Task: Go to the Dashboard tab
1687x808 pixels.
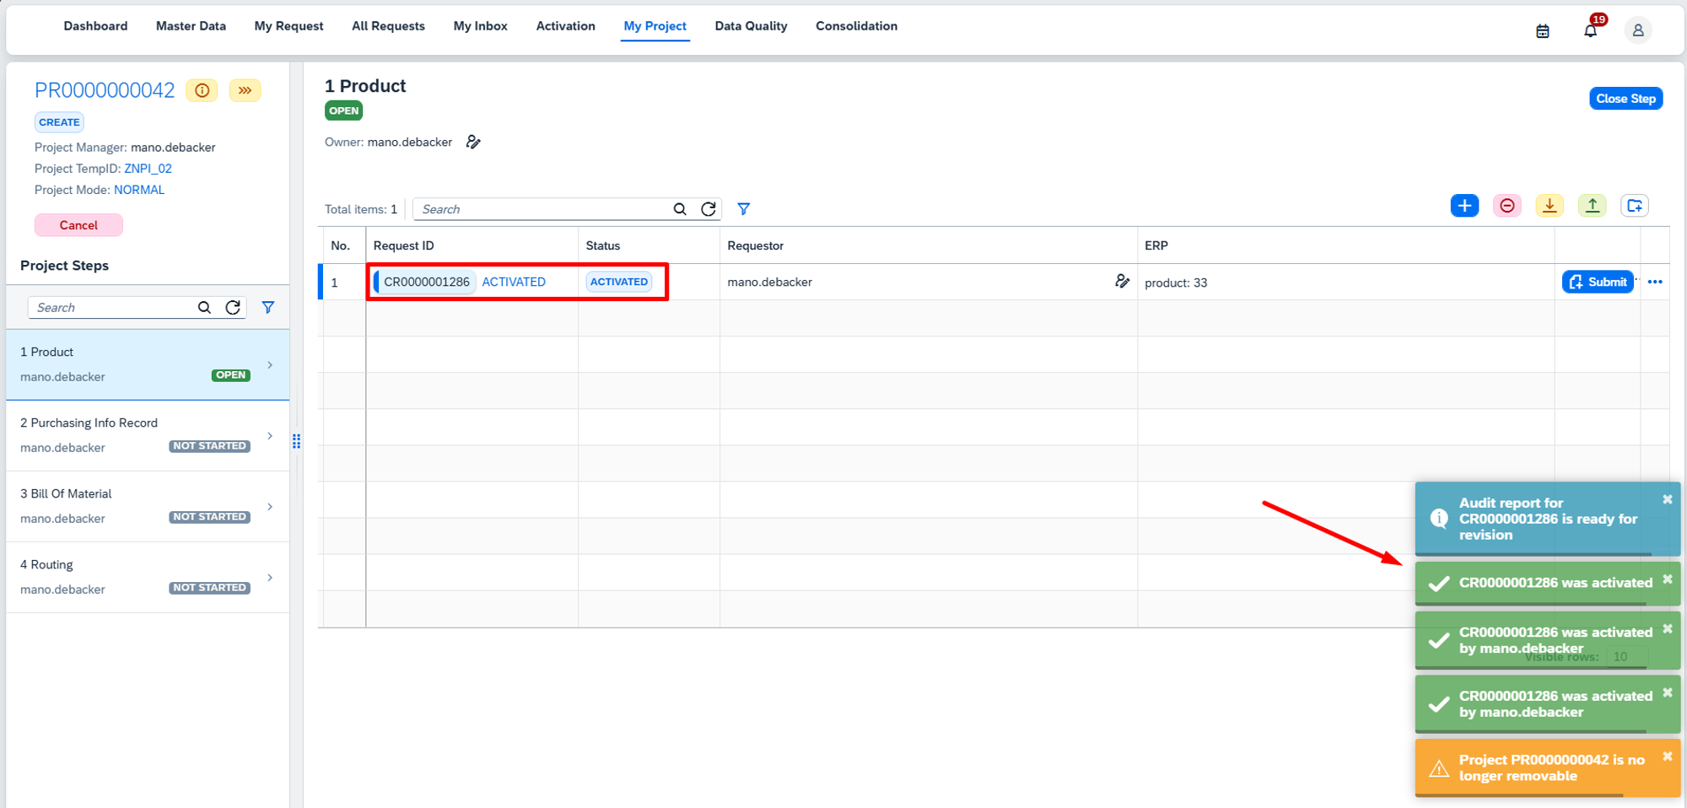Action: pyautogui.click(x=95, y=26)
